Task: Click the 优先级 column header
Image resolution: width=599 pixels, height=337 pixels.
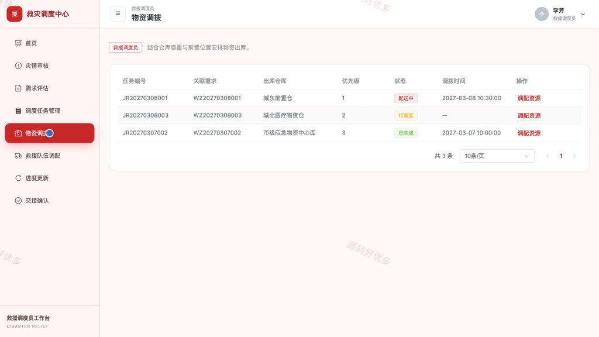Action: 350,81
